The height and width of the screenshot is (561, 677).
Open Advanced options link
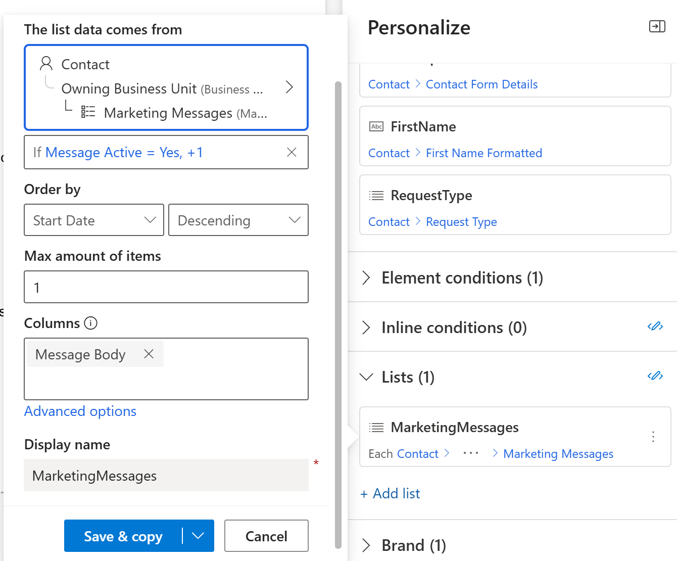(x=80, y=411)
